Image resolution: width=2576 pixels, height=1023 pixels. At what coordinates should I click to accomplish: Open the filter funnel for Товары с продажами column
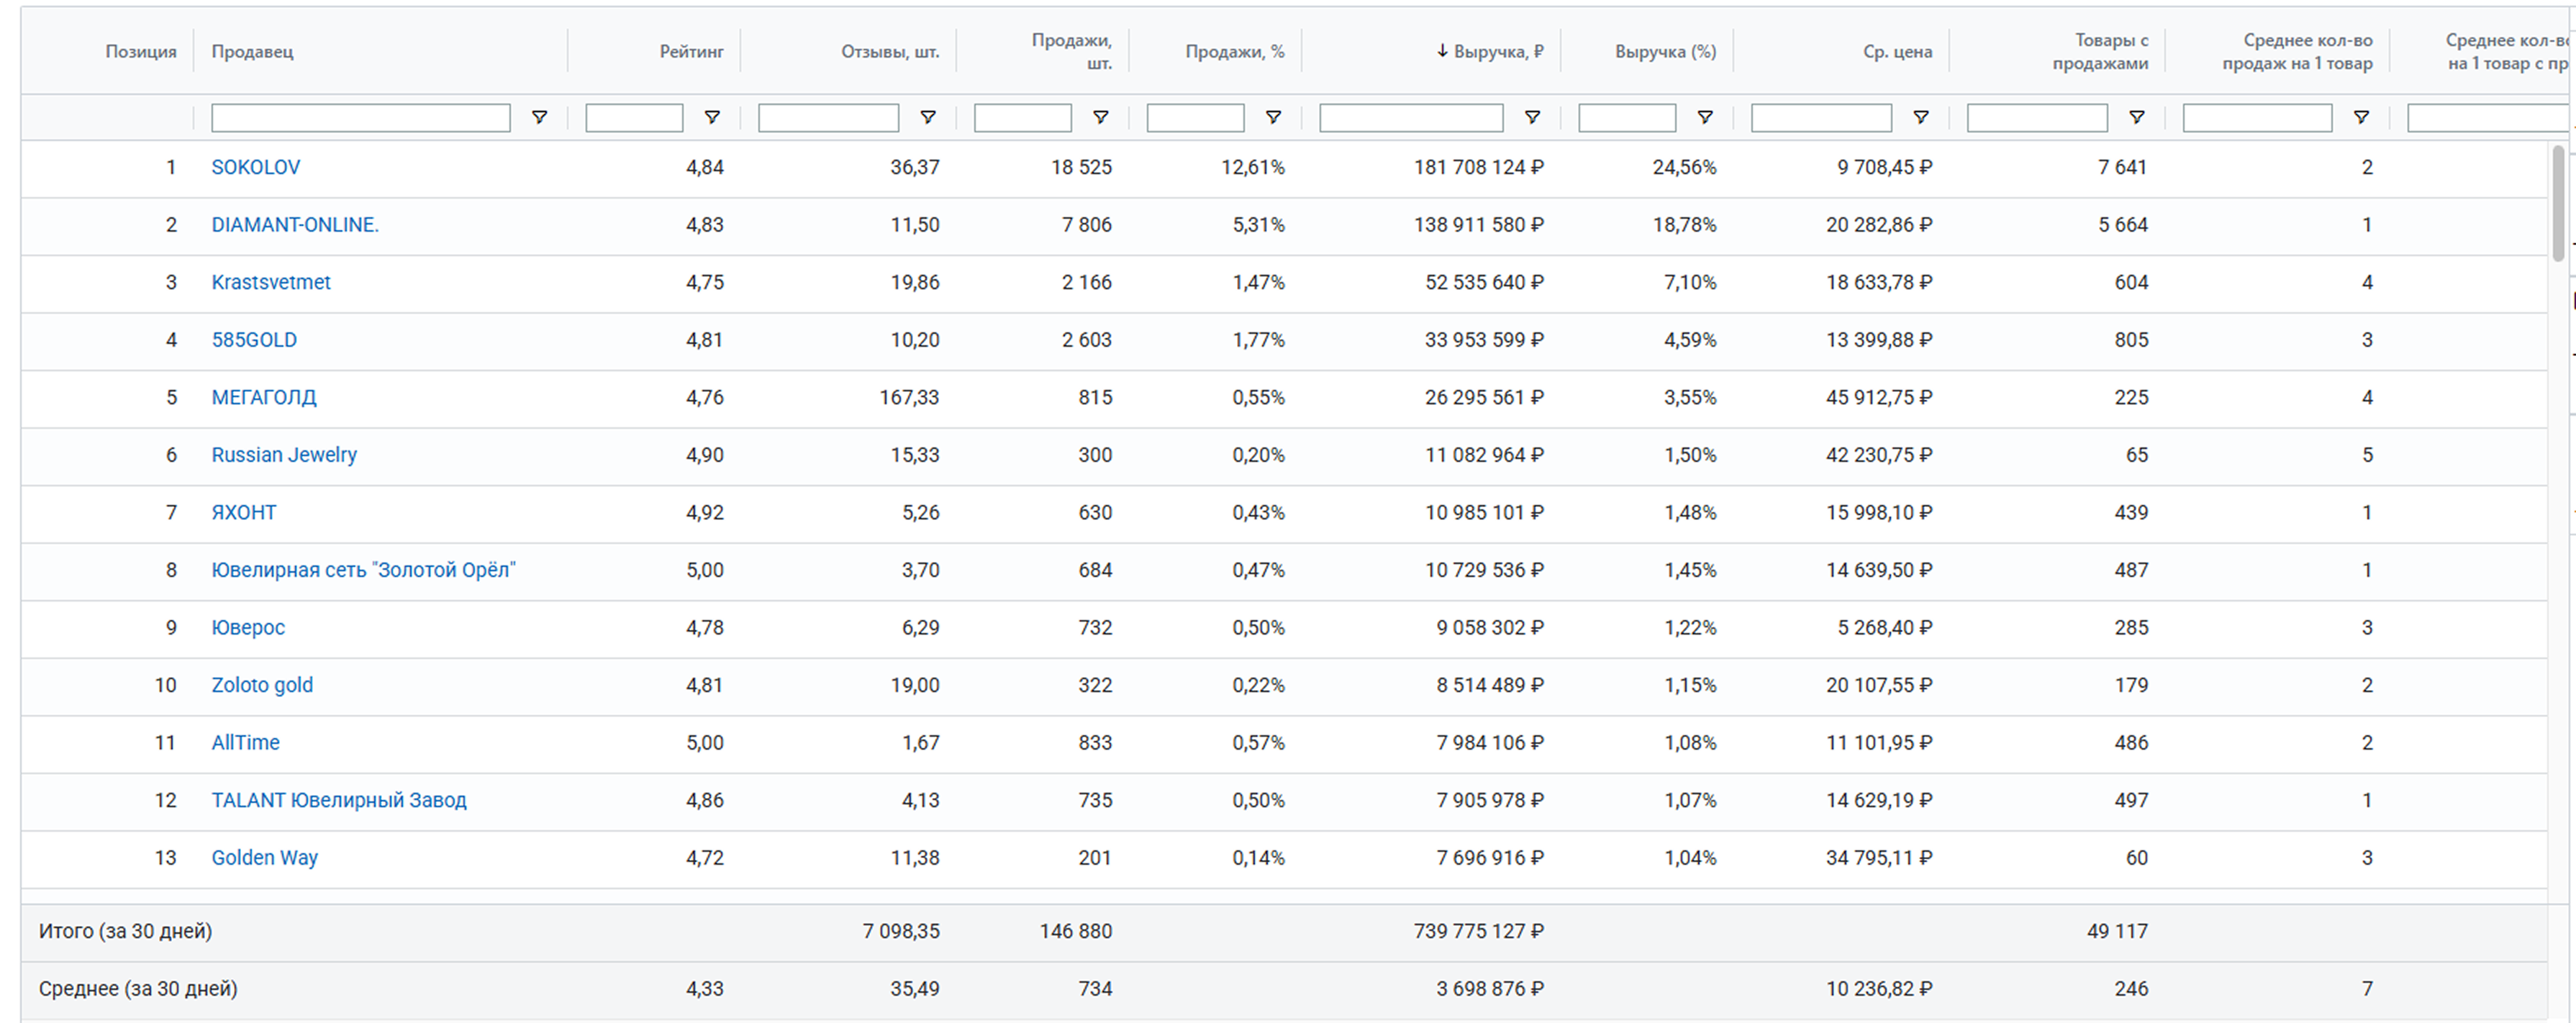click(2137, 118)
